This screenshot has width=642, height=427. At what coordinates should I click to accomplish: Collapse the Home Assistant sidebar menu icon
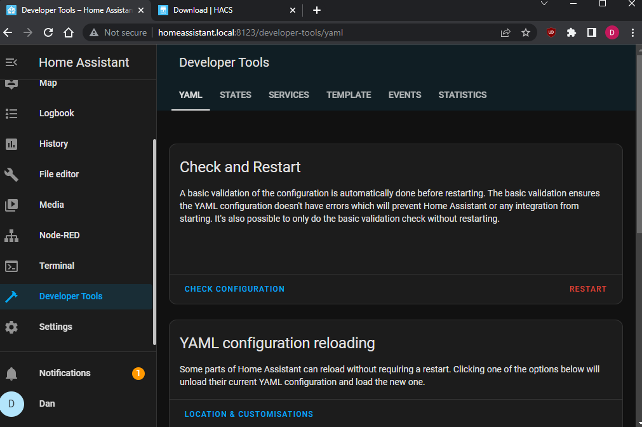tap(11, 62)
